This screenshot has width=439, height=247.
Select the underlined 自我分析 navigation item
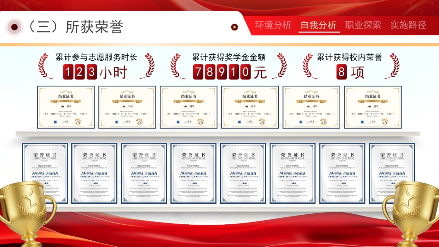tap(318, 25)
